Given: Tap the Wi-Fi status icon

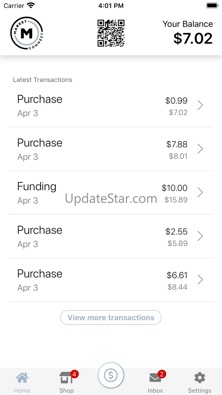Looking at the screenshot, I should [x=30, y=5].
